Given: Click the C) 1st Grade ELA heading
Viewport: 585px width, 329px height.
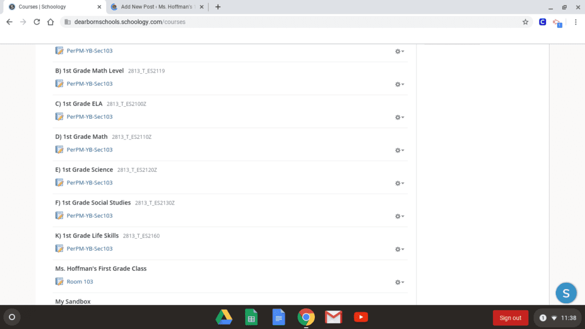Looking at the screenshot, I should tap(79, 104).
